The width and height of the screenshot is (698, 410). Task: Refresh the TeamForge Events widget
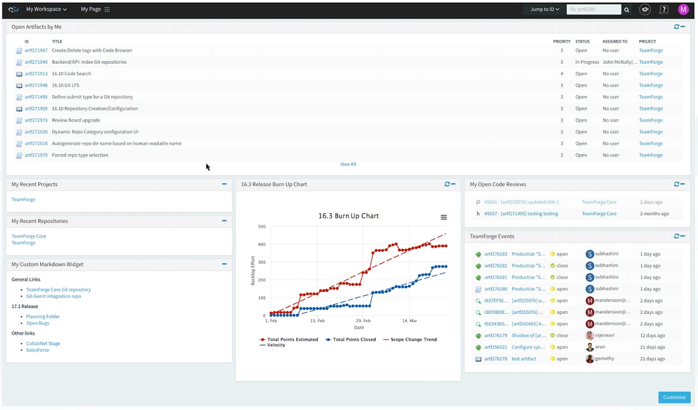(x=676, y=236)
